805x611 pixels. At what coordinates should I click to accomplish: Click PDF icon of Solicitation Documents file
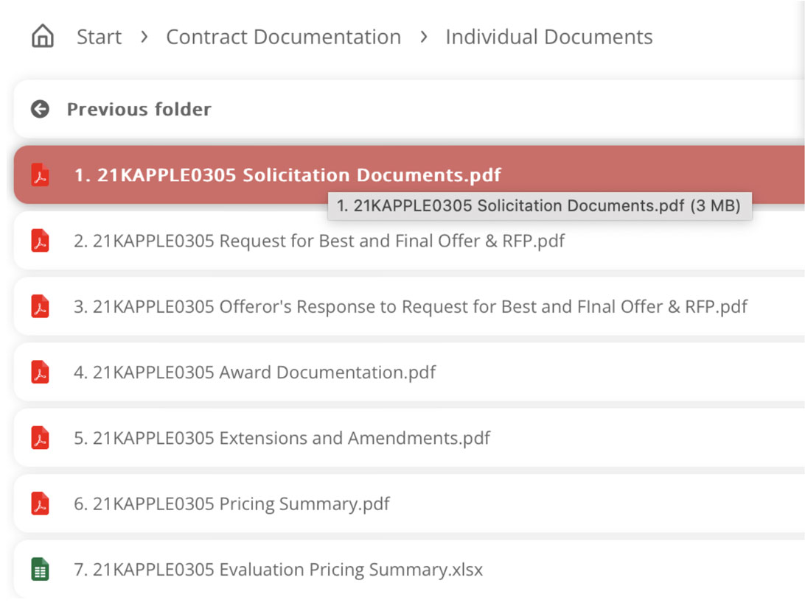pyautogui.click(x=41, y=175)
